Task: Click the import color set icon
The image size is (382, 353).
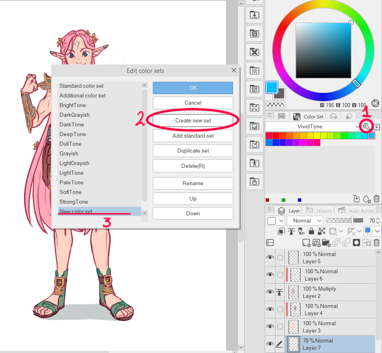Action: coord(377,126)
